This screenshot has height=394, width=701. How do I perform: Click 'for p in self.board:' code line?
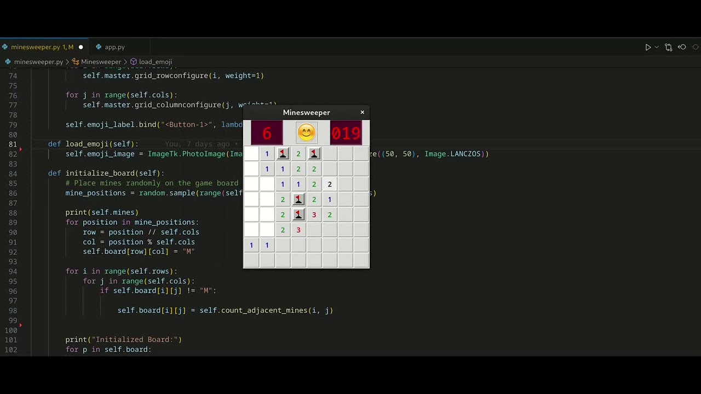pyautogui.click(x=108, y=350)
